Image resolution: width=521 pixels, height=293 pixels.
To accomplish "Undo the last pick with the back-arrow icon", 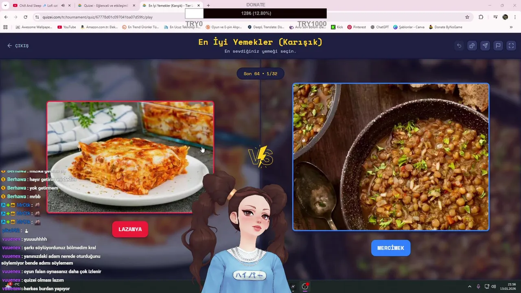I will tap(459, 46).
